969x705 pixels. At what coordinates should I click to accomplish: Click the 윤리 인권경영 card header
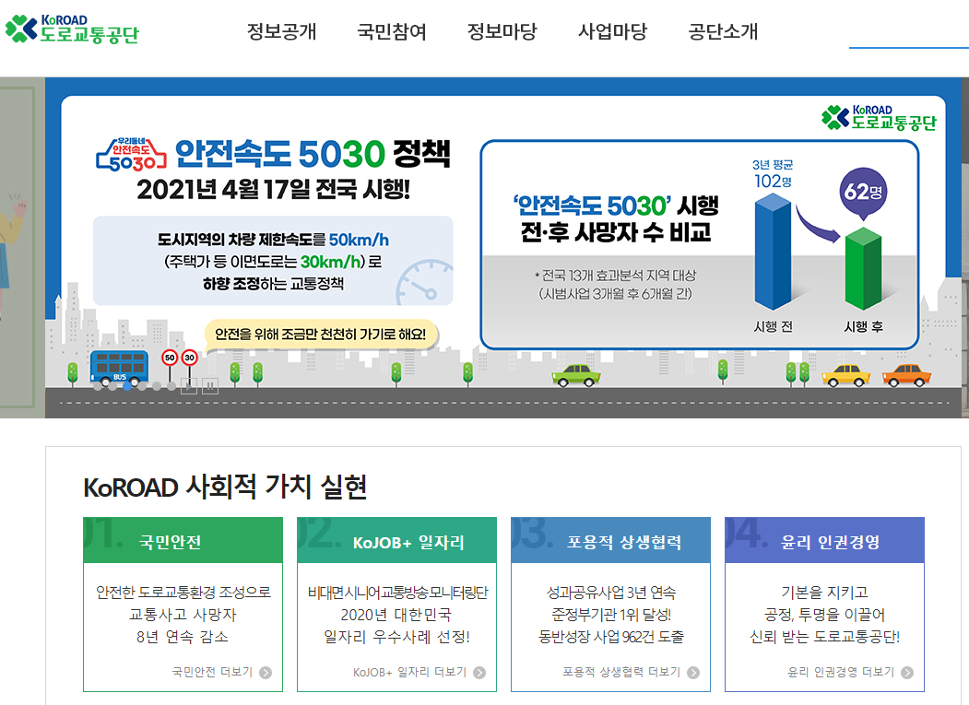point(824,541)
